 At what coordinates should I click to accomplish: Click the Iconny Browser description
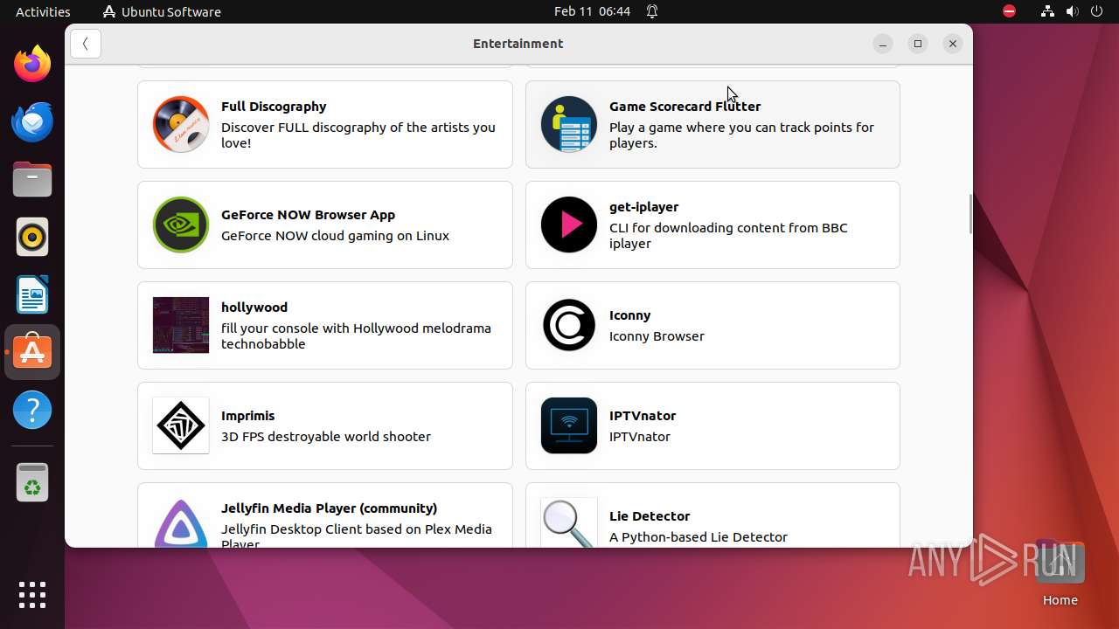tap(657, 336)
